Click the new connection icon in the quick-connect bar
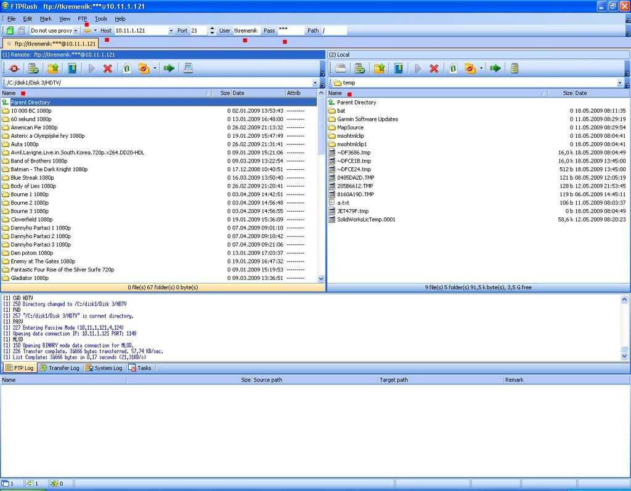The width and height of the screenshot is (631, 491). coord(10,31)
